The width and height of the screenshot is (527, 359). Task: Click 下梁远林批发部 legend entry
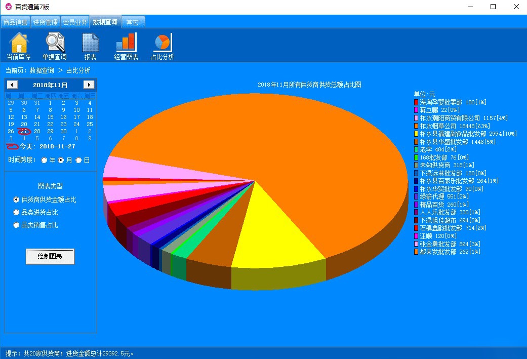click(x=451, y=173)
